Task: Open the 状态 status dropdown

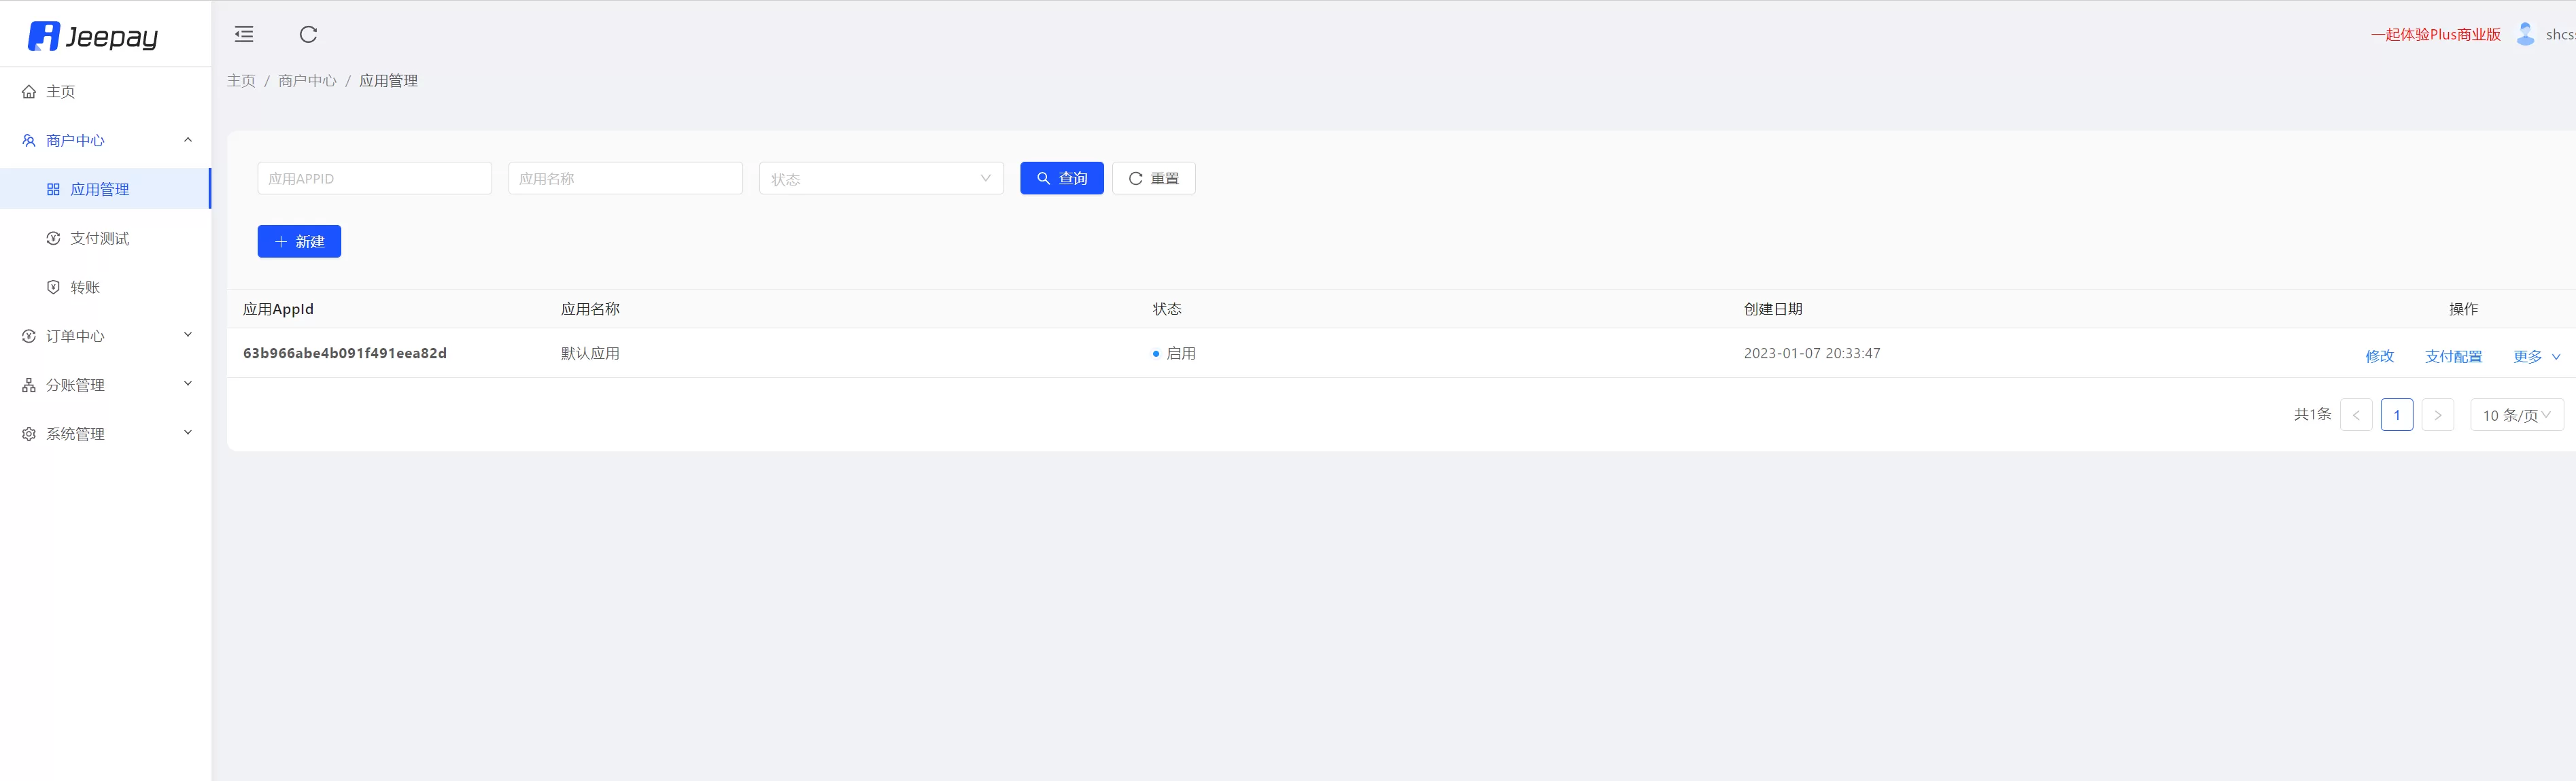Action: (880, 178)
